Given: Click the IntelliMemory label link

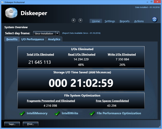Looking at the screenshot, I should point(37,113).
